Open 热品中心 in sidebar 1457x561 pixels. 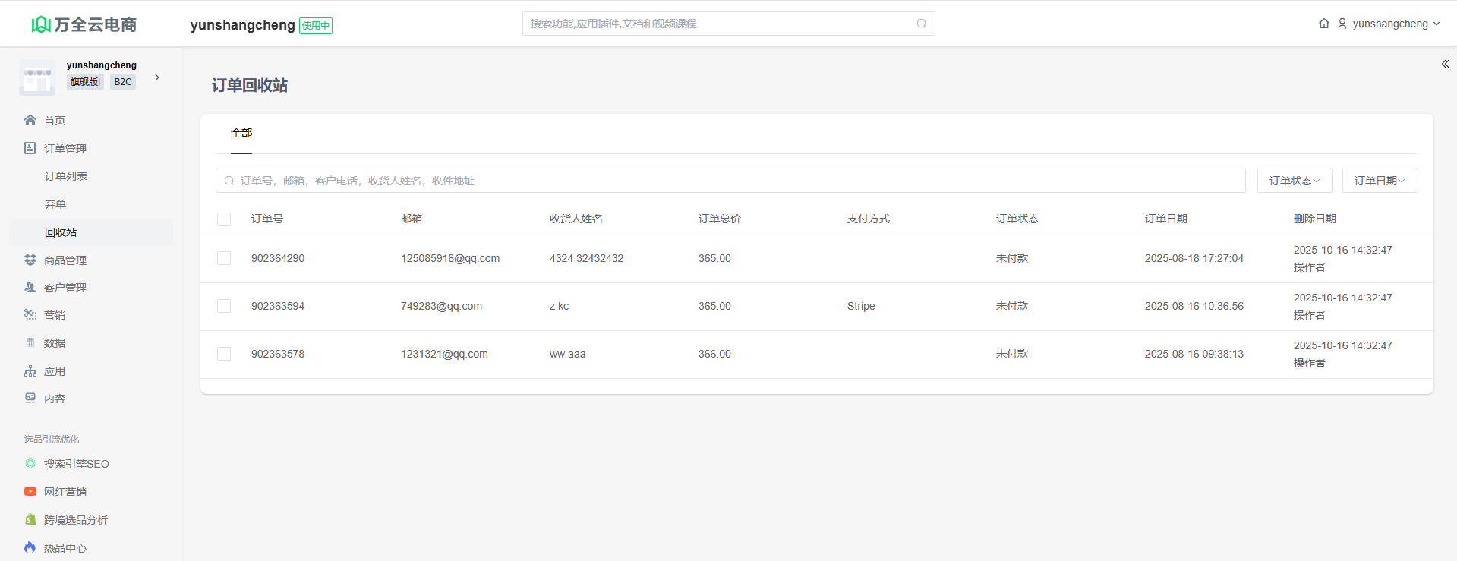[x=65, y=548]
